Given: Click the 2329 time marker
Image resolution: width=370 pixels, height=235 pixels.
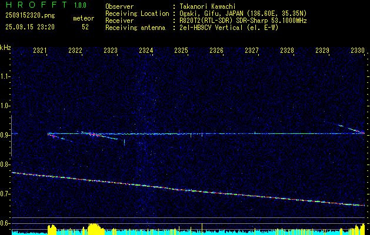Looking at the screenshot, I should (x=322, y=51).
